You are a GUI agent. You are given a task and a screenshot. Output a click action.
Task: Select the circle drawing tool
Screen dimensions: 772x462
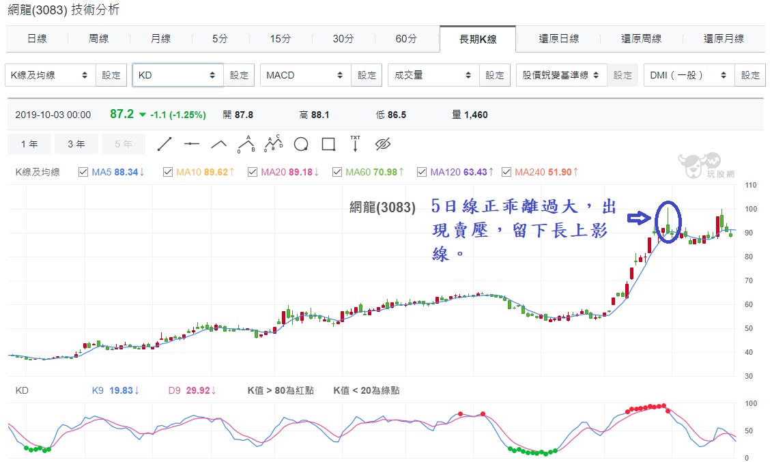point(301,144)
